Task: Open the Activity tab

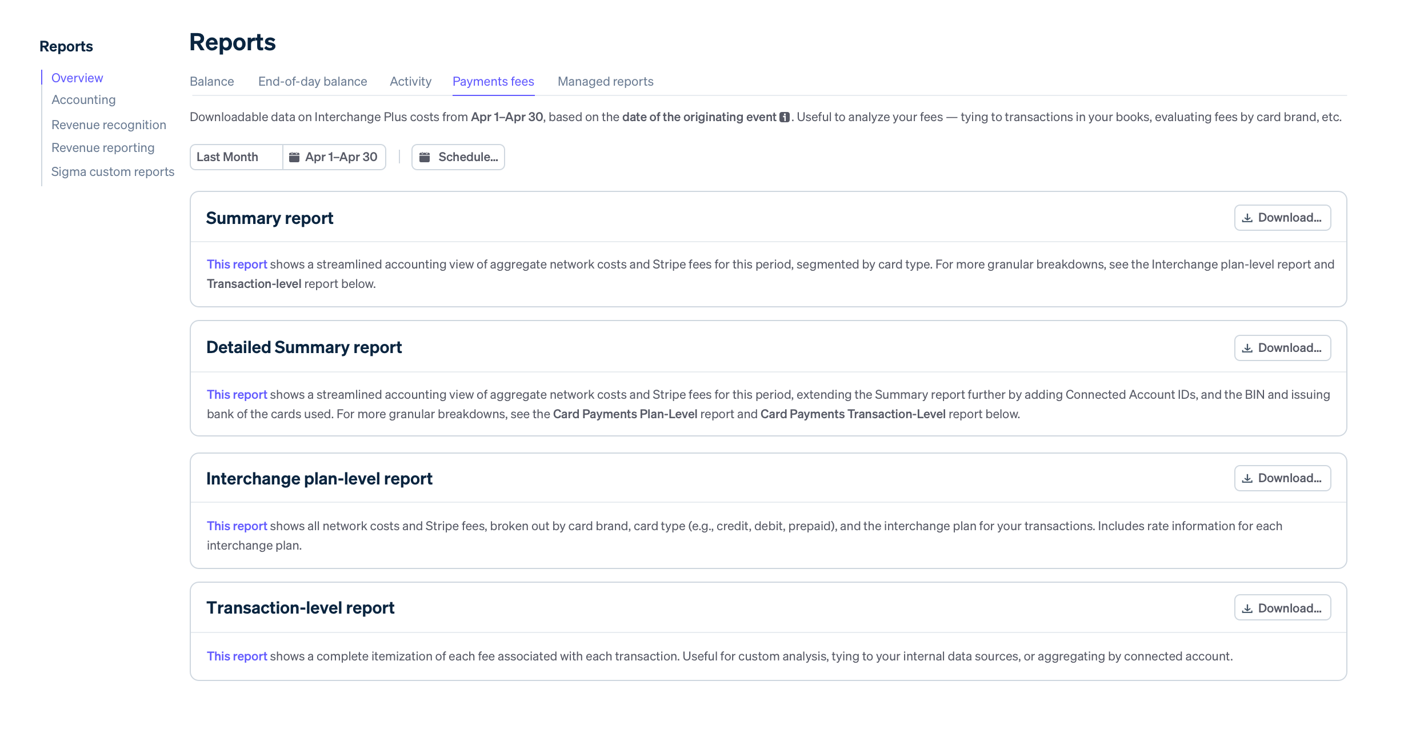Action: 410,81
